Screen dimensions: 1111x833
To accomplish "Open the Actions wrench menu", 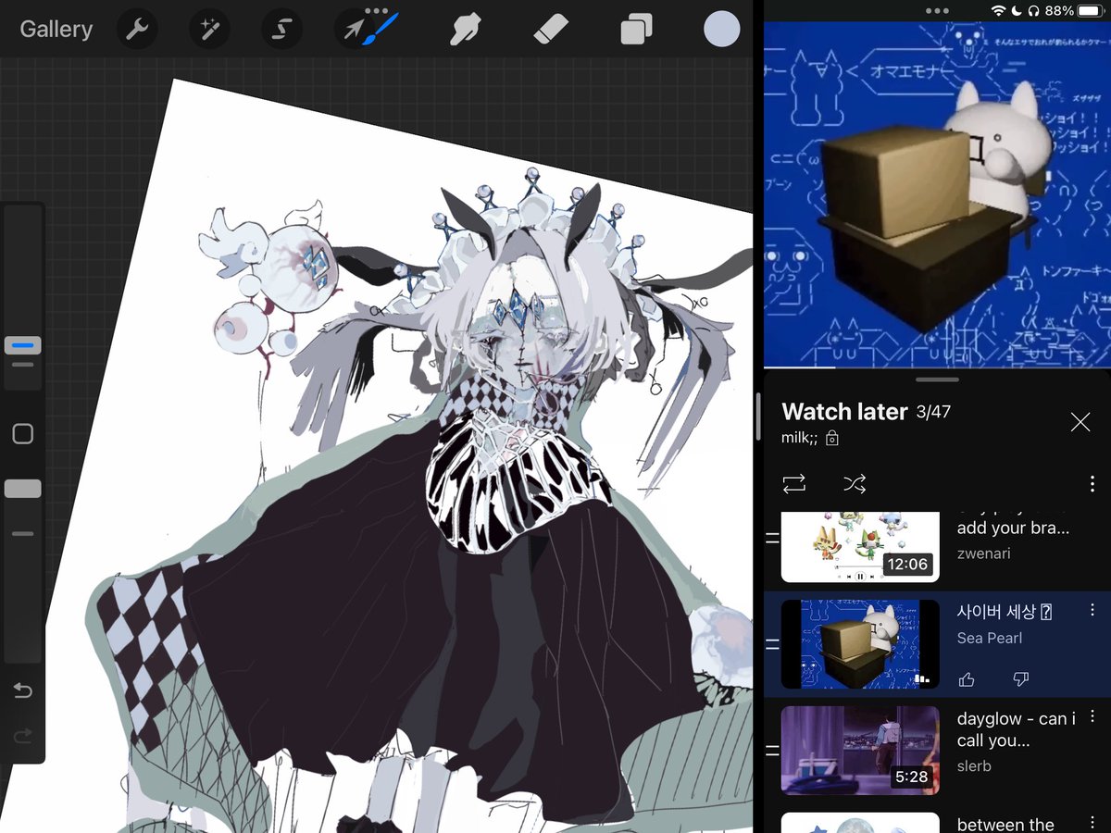I will pos(137,30).
